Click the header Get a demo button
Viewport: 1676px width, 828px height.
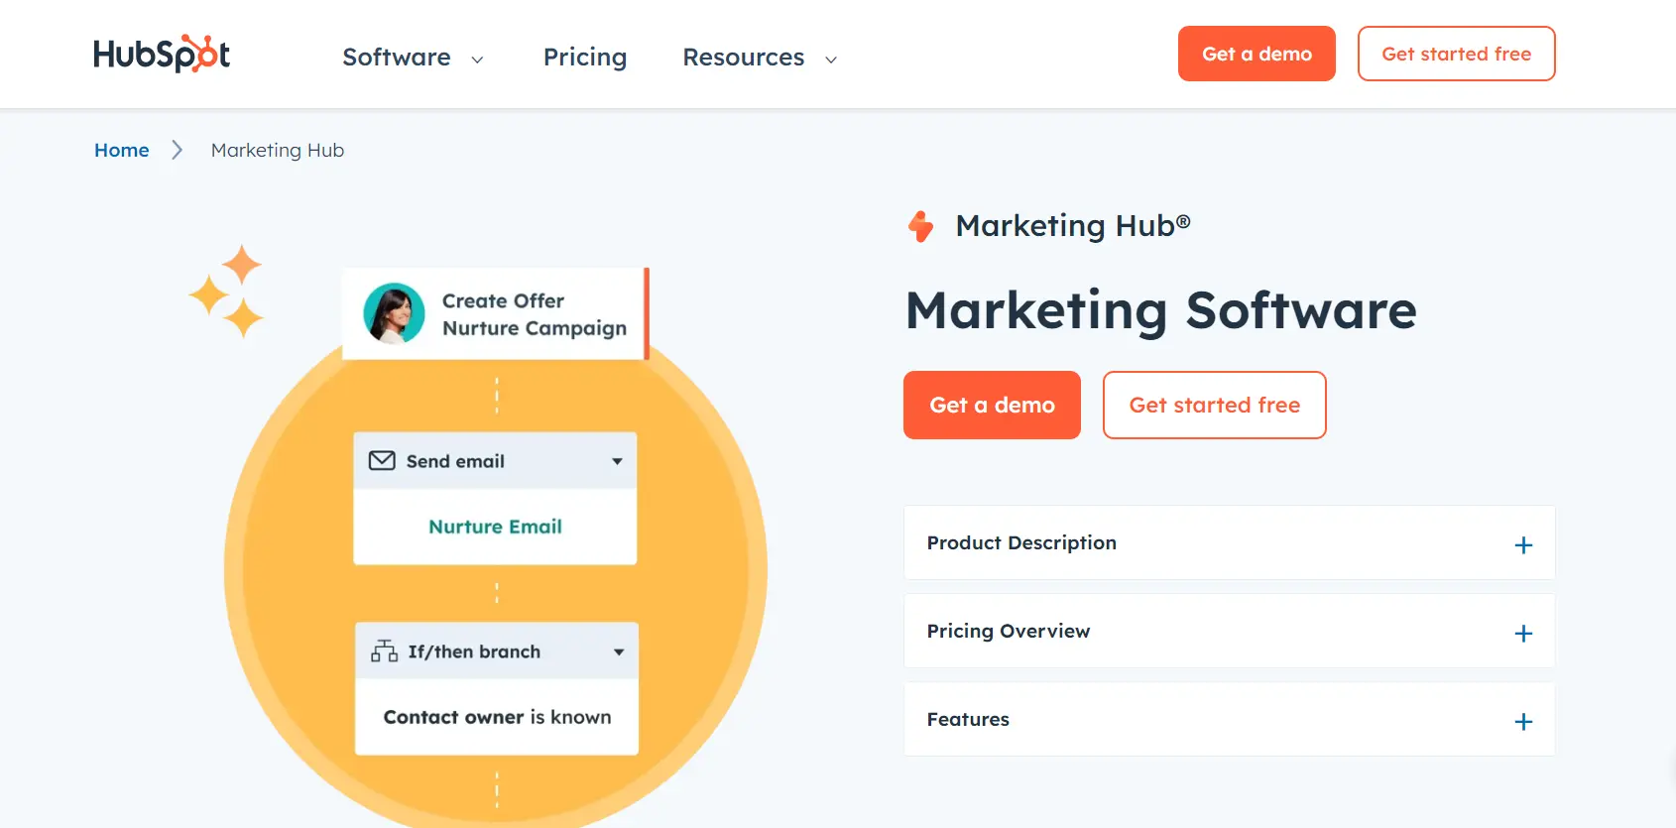click(1257, 54)
